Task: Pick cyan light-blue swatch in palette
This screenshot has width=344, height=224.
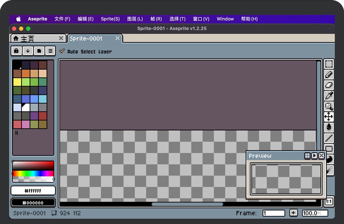Action: tap(43, 99)
